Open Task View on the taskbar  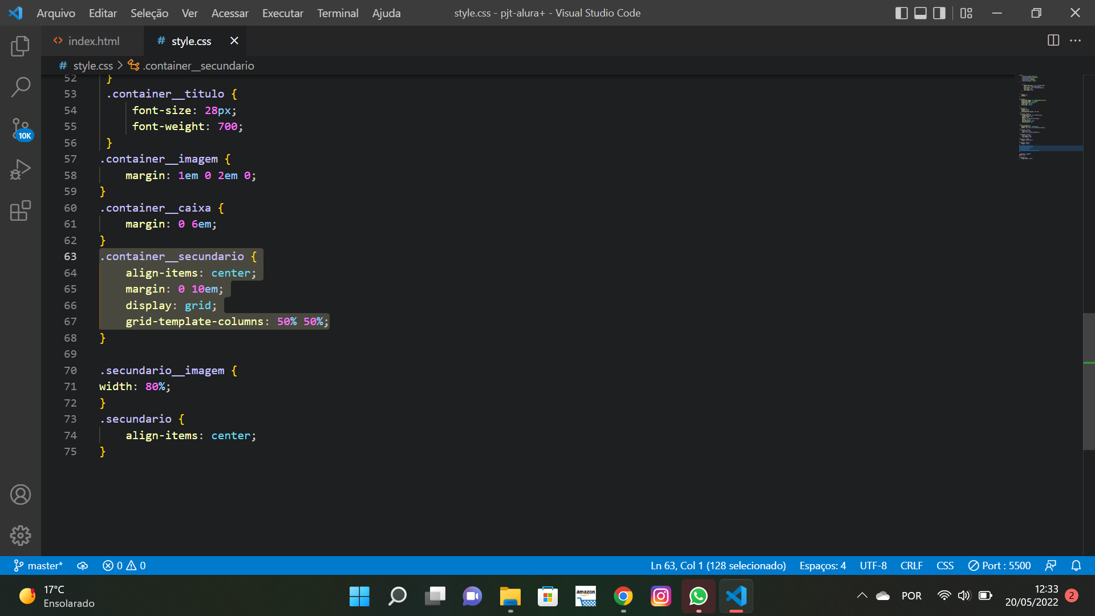pos(435,597)
